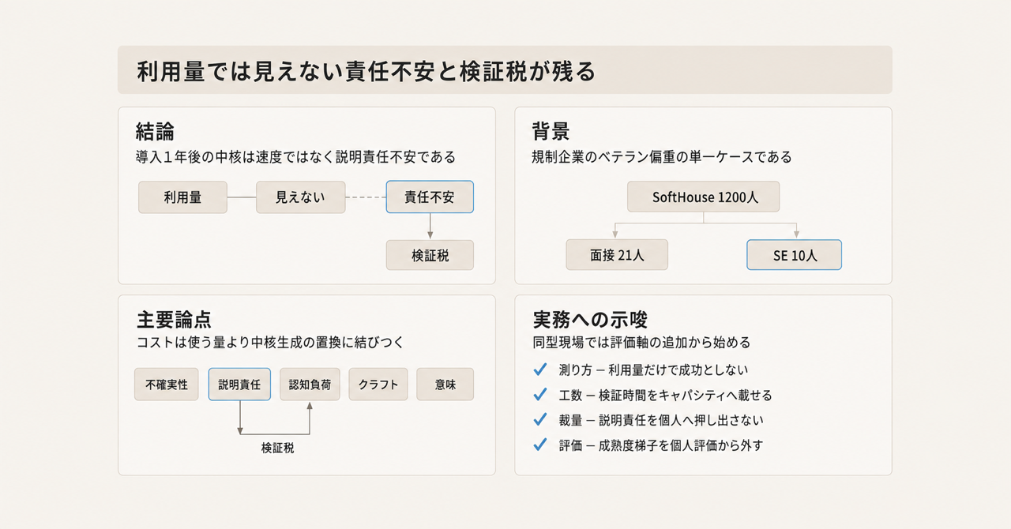Select the 意味 box

pos(445,385)
